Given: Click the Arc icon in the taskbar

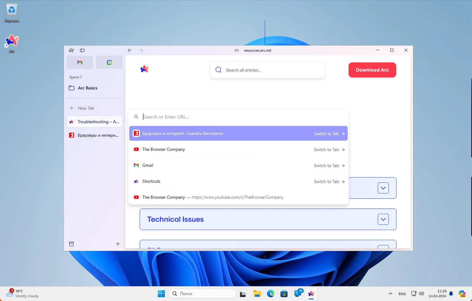Looking at the screenshot, I should coord(311,294).
